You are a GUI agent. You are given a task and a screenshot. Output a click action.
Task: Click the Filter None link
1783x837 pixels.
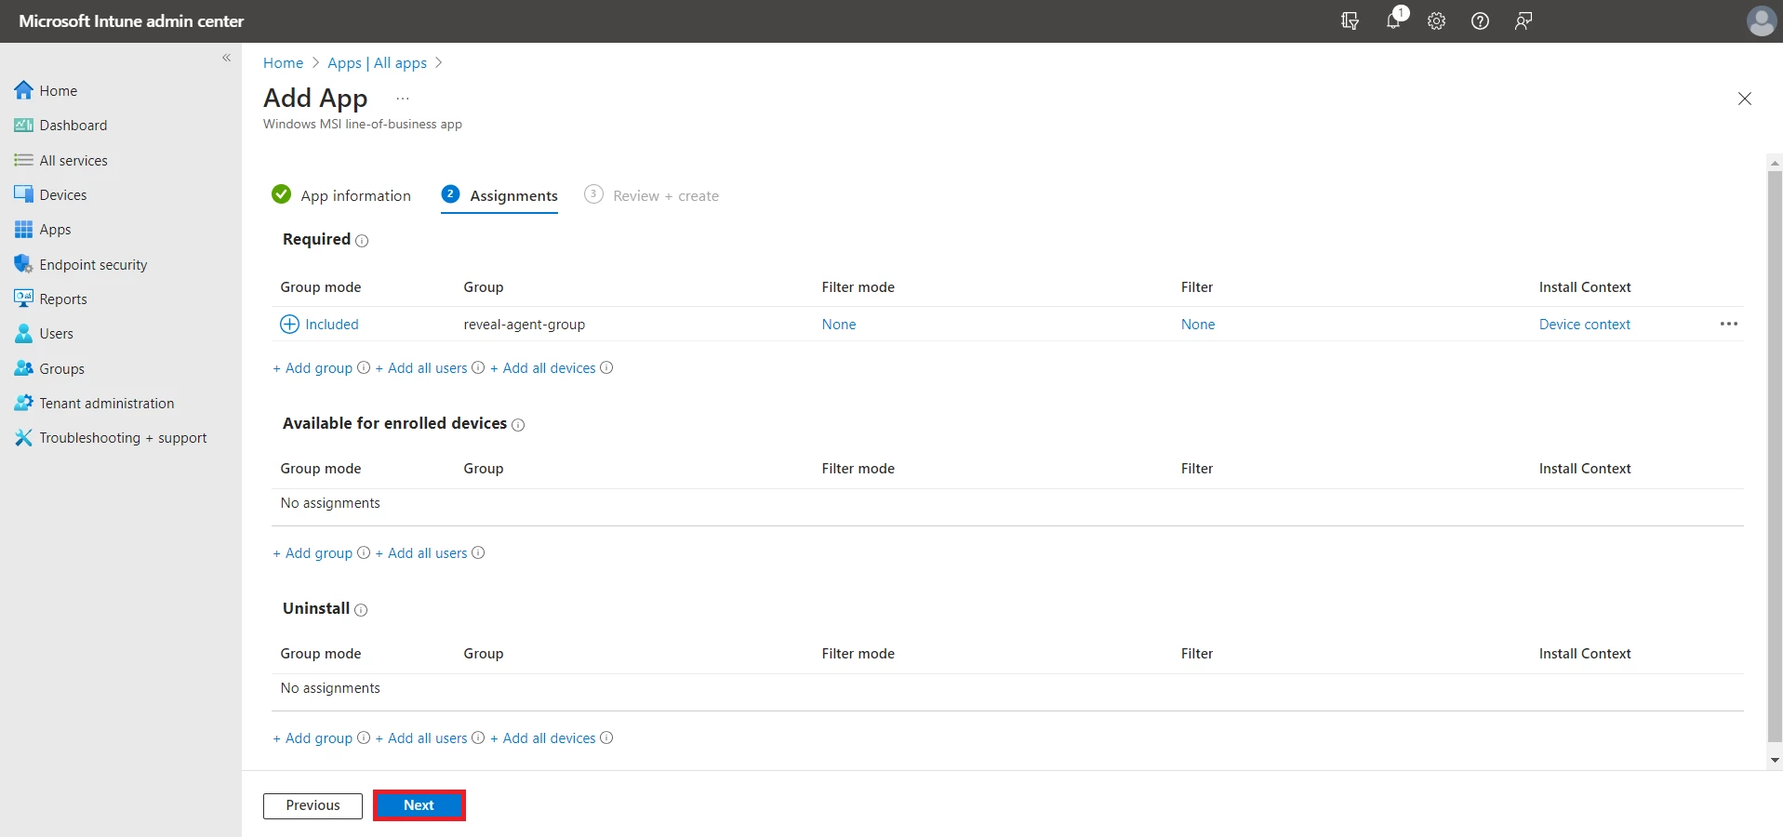(x=1198, y=324)
